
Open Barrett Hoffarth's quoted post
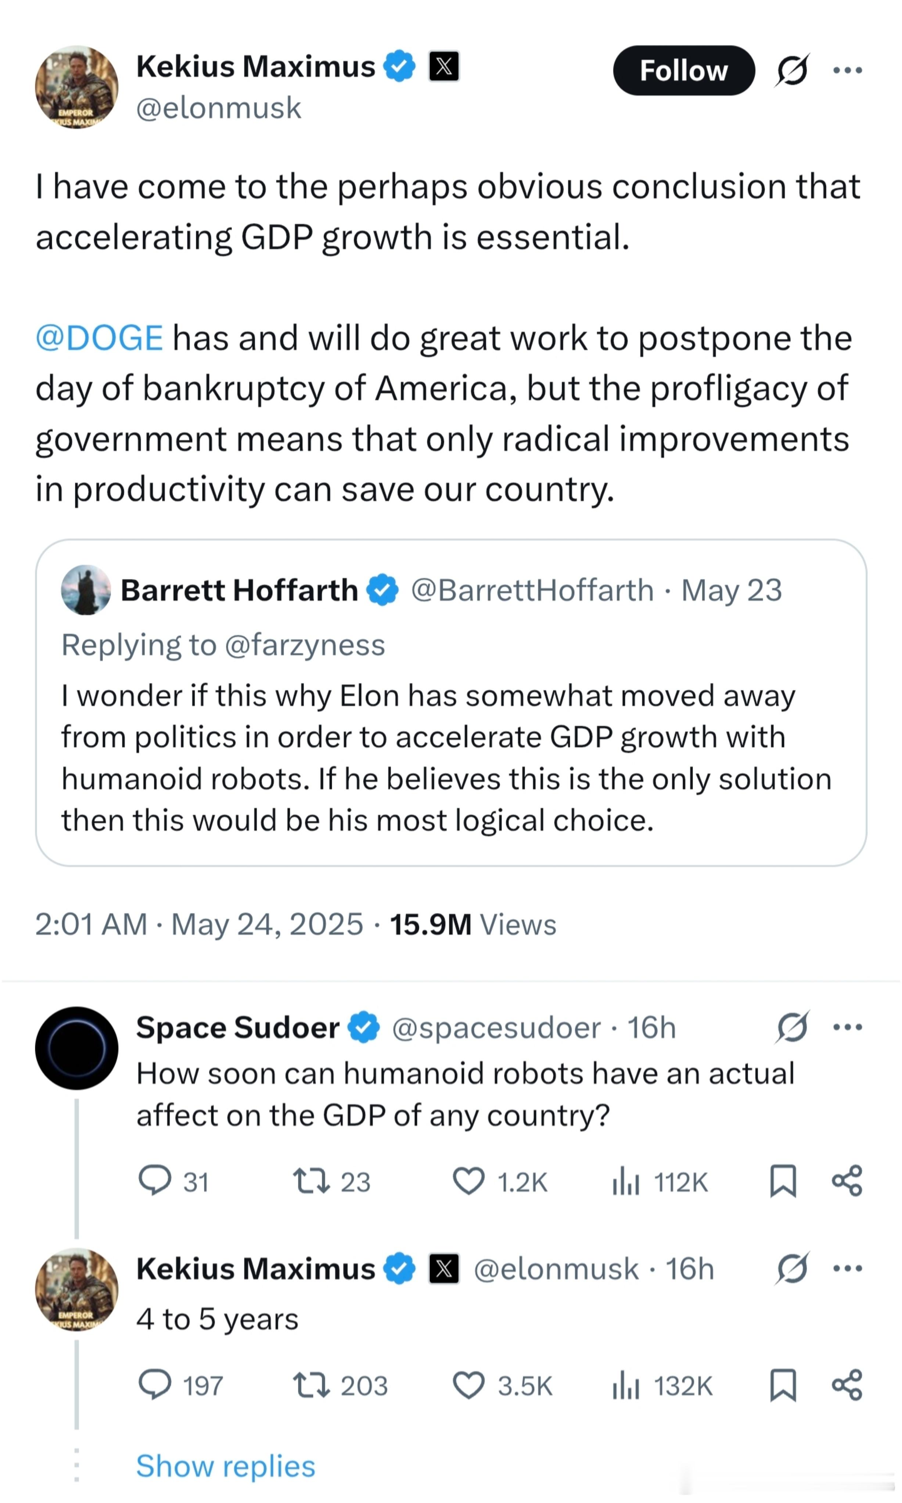pyautogui.click(x=450, y=702)
